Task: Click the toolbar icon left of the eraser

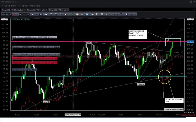Action: 121,14
